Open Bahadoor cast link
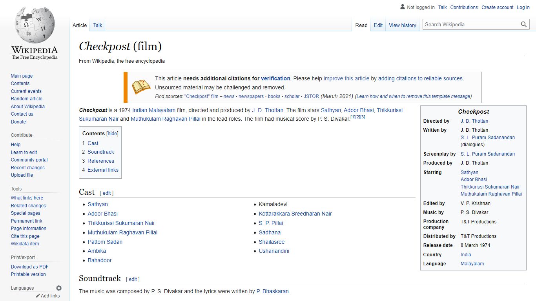Image resolution: width=536 pixels, height=301 pixels. (x=100, y=260)
